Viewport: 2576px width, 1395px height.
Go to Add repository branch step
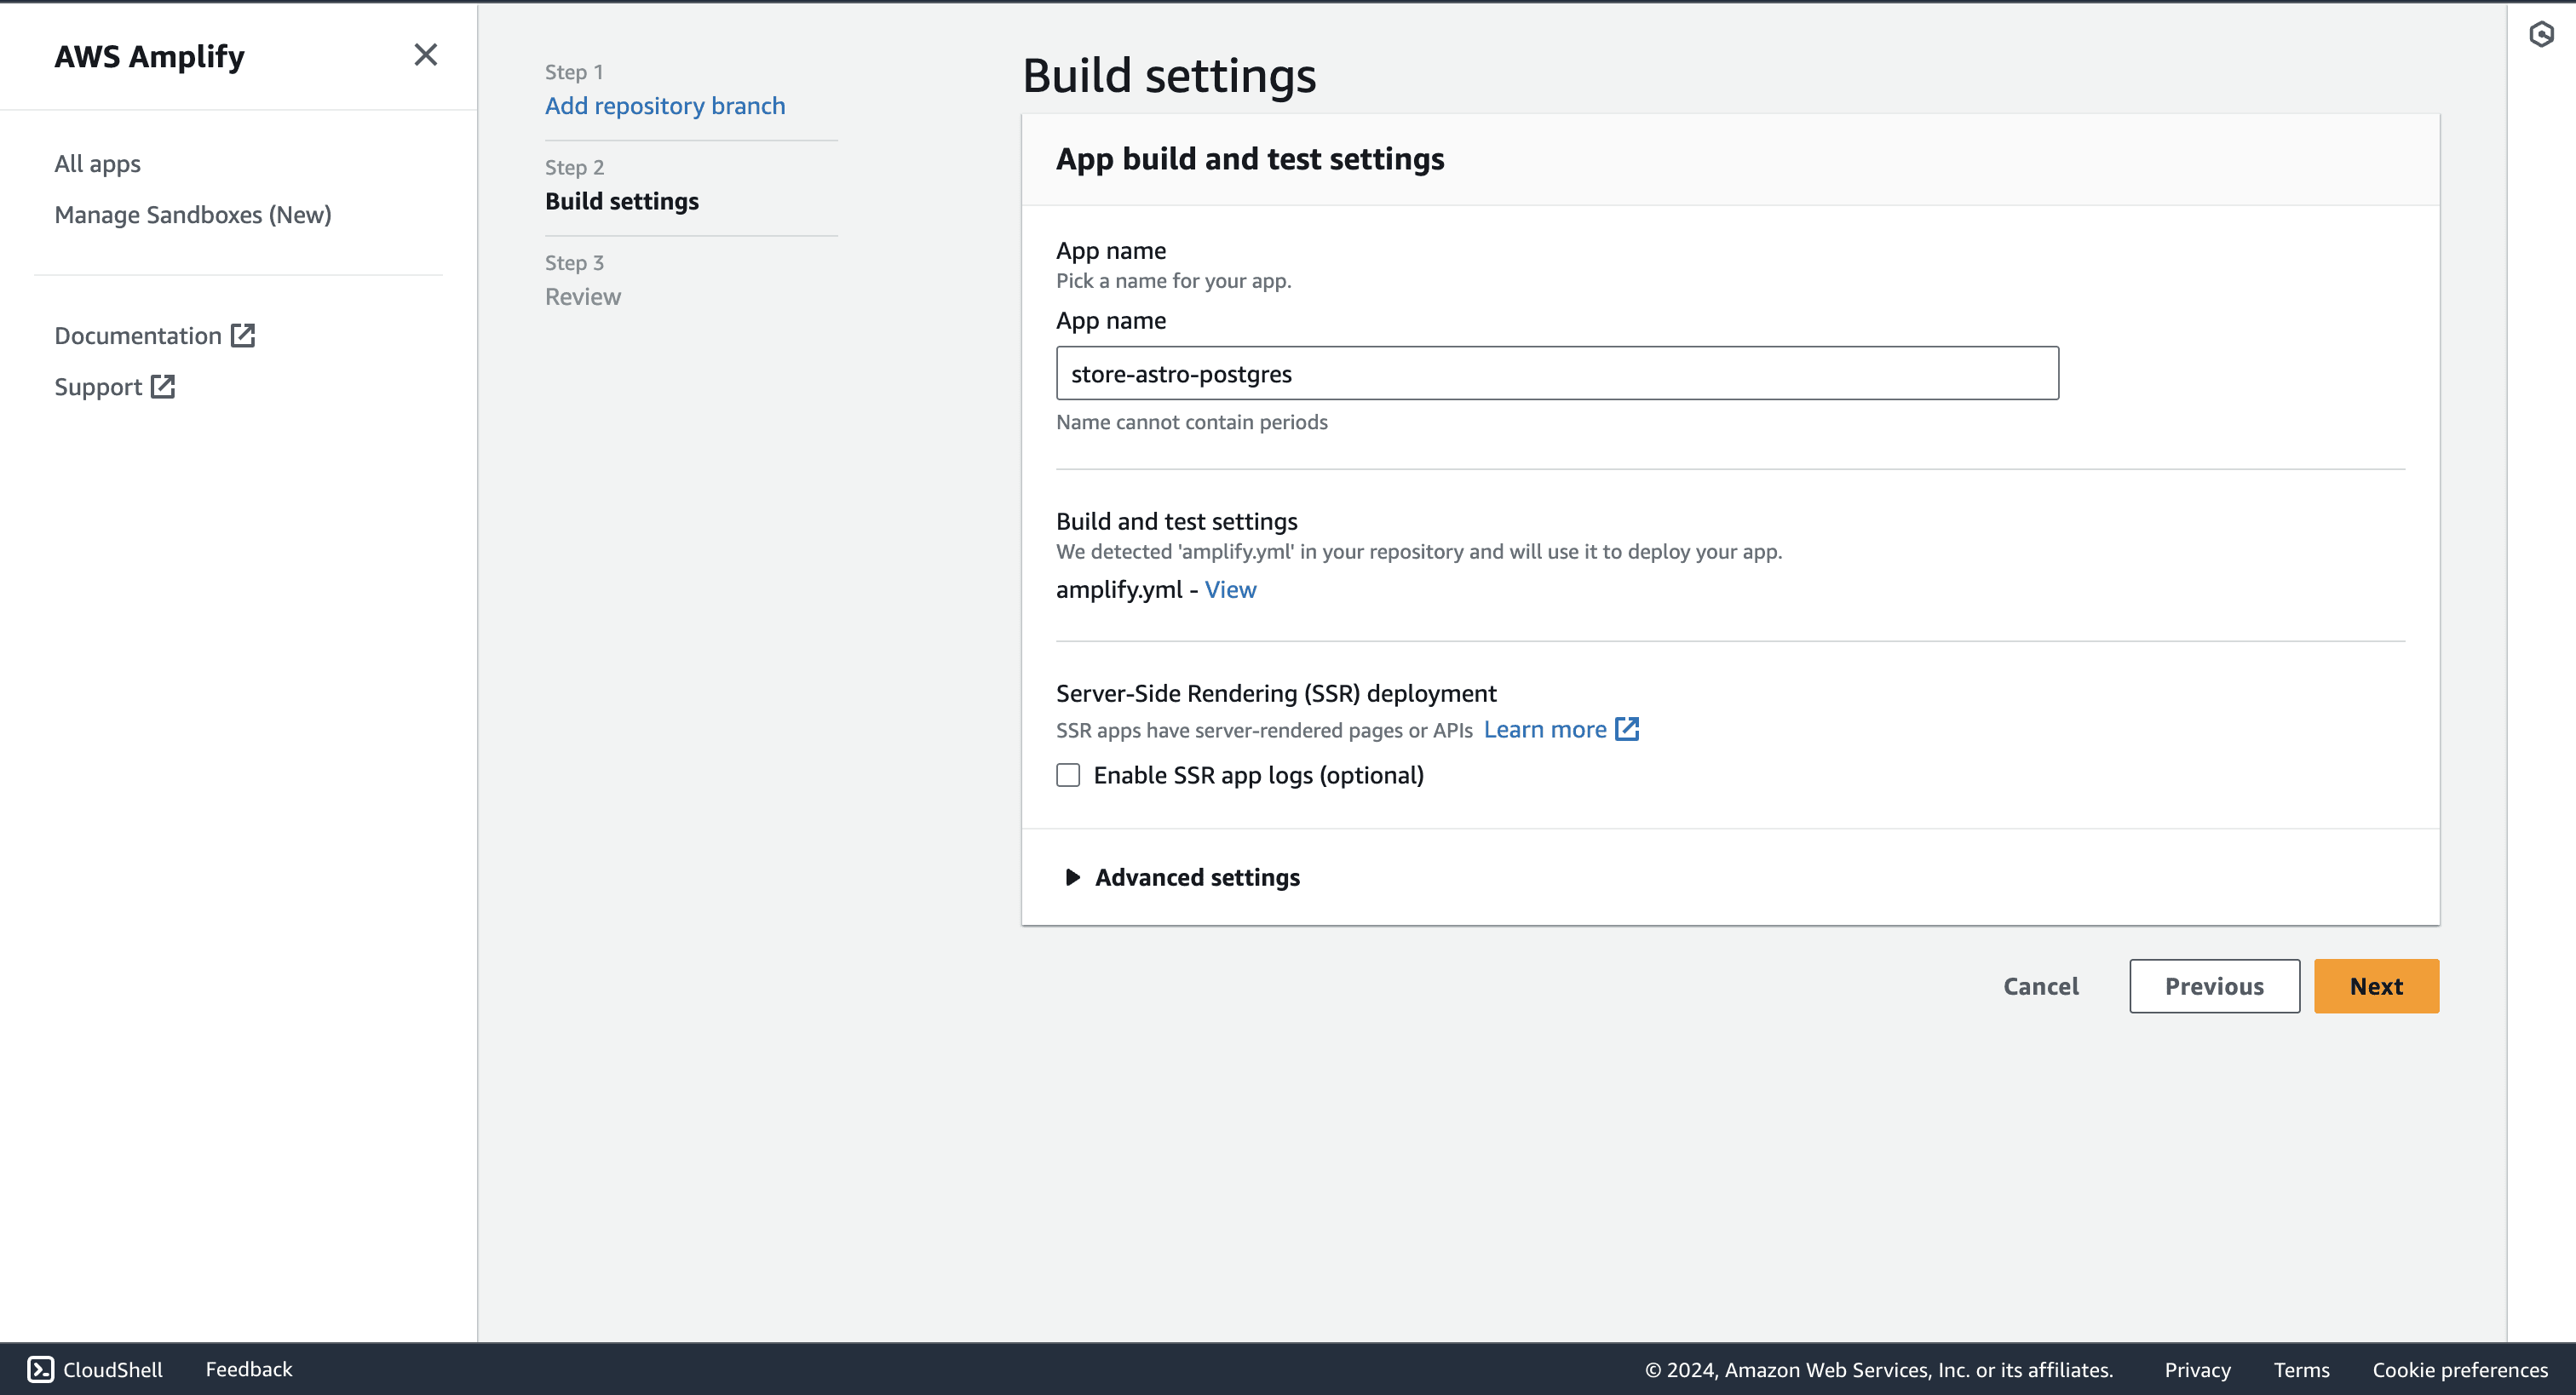[664, 105]
